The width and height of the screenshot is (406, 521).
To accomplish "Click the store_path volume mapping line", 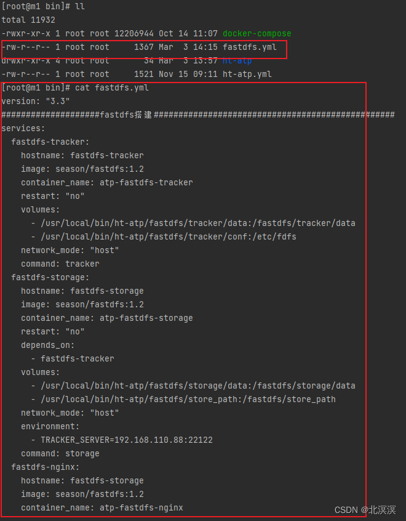I will tap(183, 400).
